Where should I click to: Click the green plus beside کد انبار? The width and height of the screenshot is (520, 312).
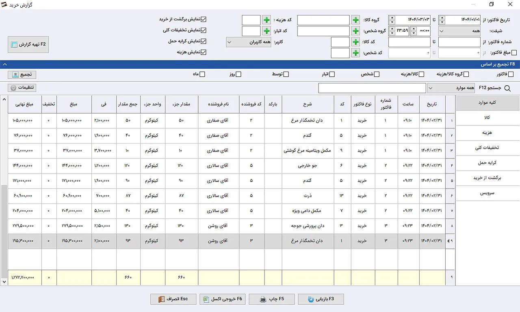[266, 31]
